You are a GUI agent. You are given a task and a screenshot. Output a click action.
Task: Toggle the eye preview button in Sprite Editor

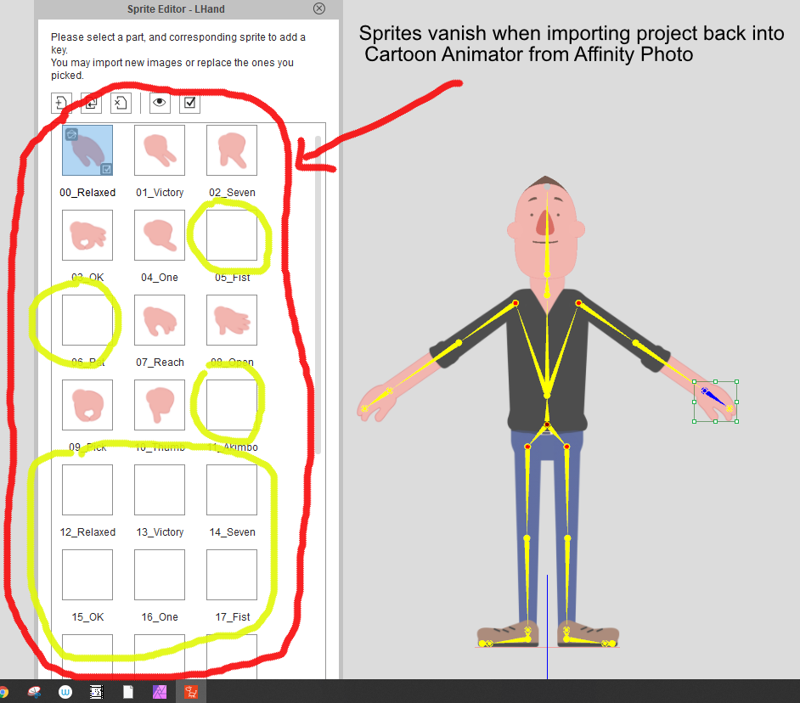(x=160, y=103)
